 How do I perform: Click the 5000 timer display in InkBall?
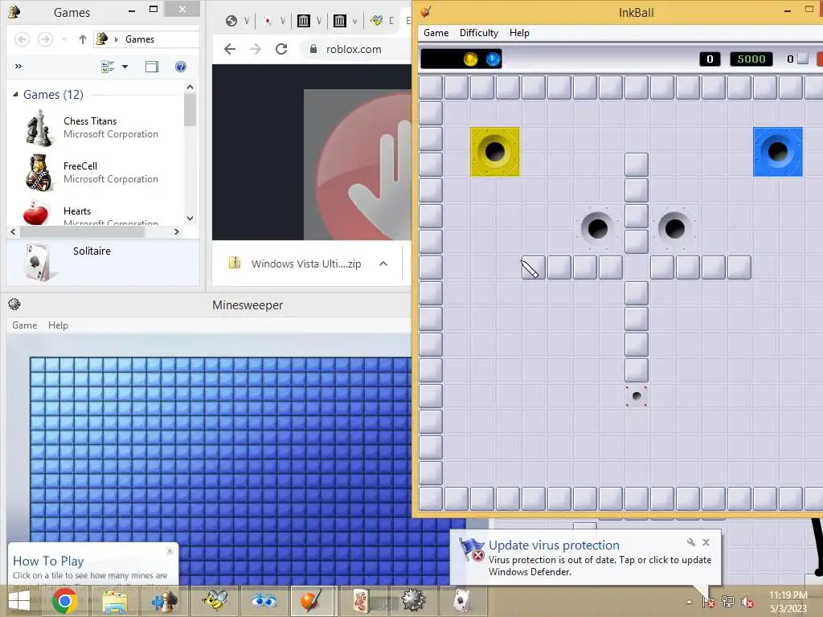pyautogui.click(x=751, y=59)
